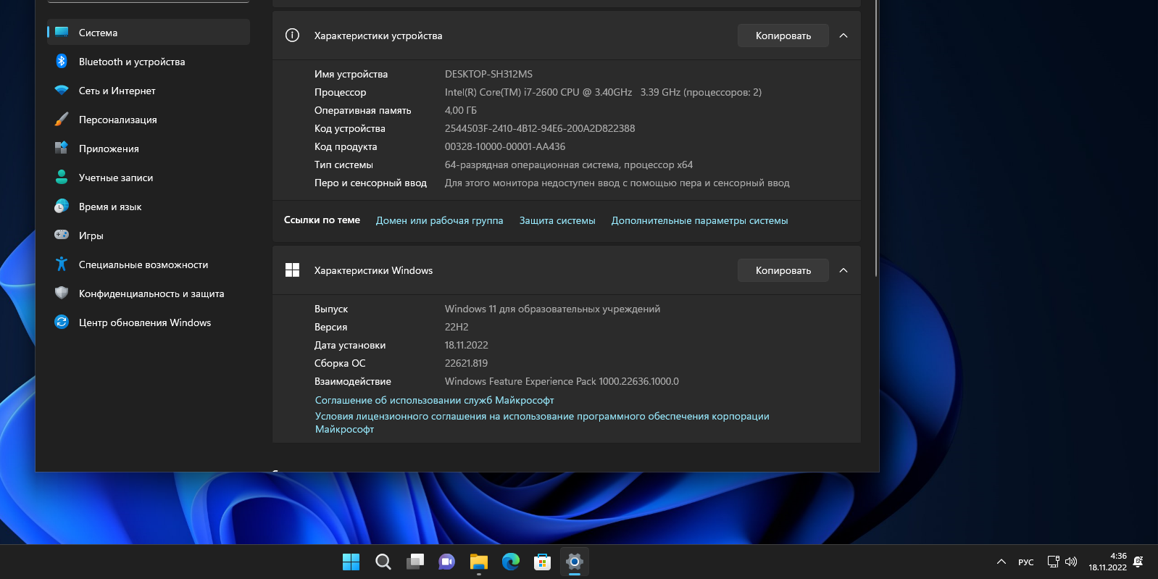Screen dimensions: 1158x579
Task: Collapse the Характеристики устройства section
Action: 843,36
